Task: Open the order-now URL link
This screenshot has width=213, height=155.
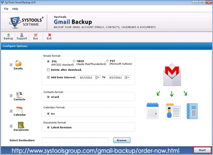Action: click(x=95, y=150)
